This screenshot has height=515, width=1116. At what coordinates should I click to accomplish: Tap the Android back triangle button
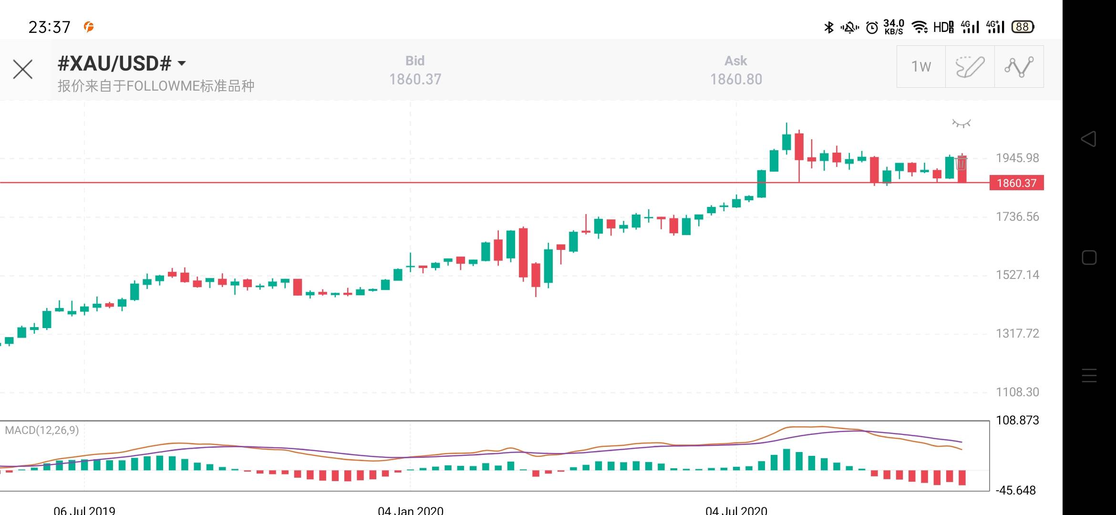pyautogui.click(x=1088, y=139)
